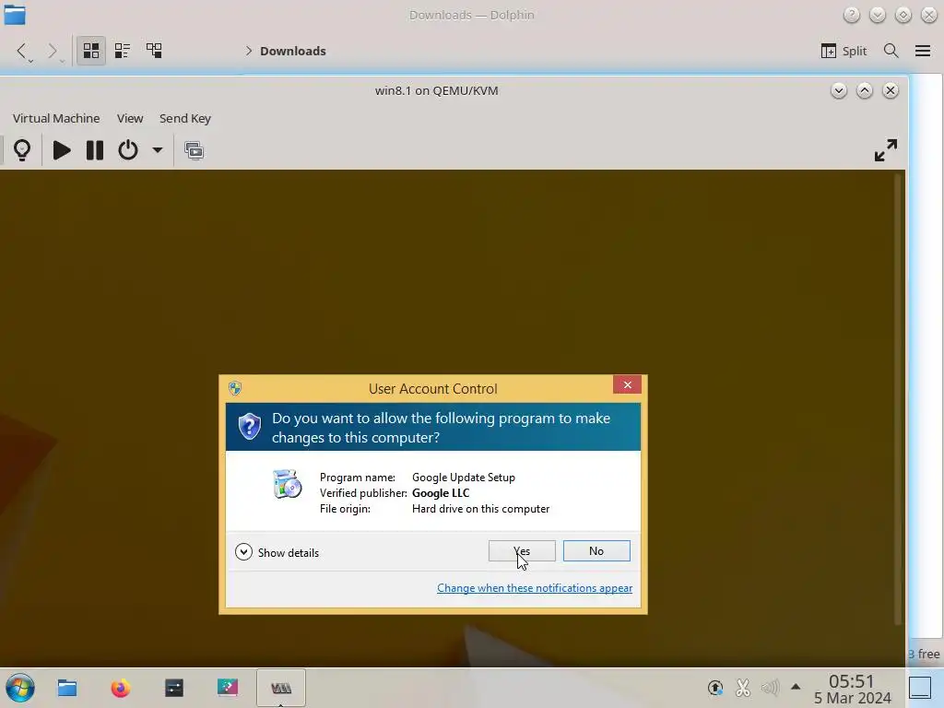
Task: Go forward in Dolphin file manager
Action: pyautogui.click(x=53, y=51)
